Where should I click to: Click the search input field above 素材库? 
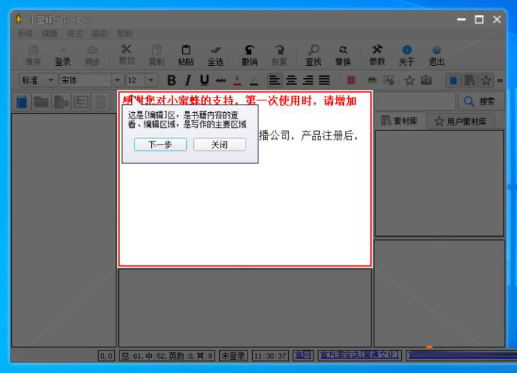point(415,101)
